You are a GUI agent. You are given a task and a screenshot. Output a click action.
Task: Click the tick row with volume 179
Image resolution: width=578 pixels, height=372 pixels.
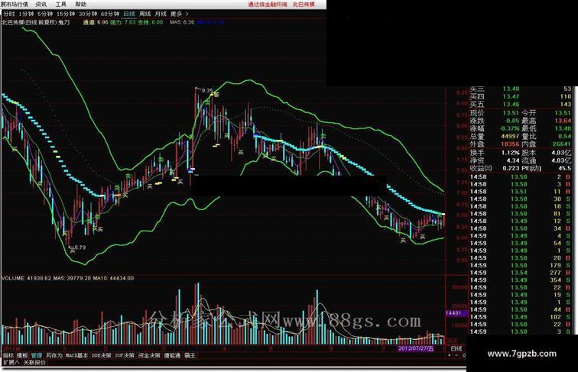click(x=521, y=265)
